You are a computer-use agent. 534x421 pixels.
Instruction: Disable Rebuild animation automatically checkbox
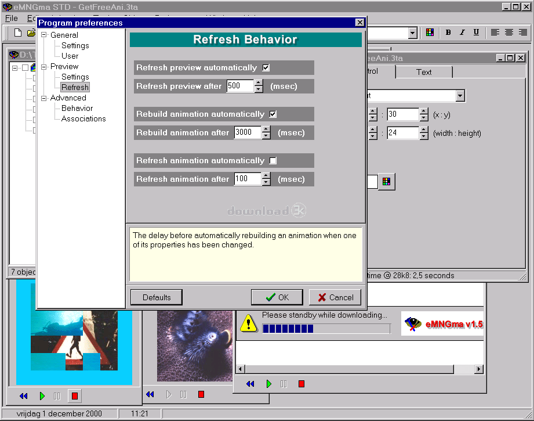(x=273, y=114)
